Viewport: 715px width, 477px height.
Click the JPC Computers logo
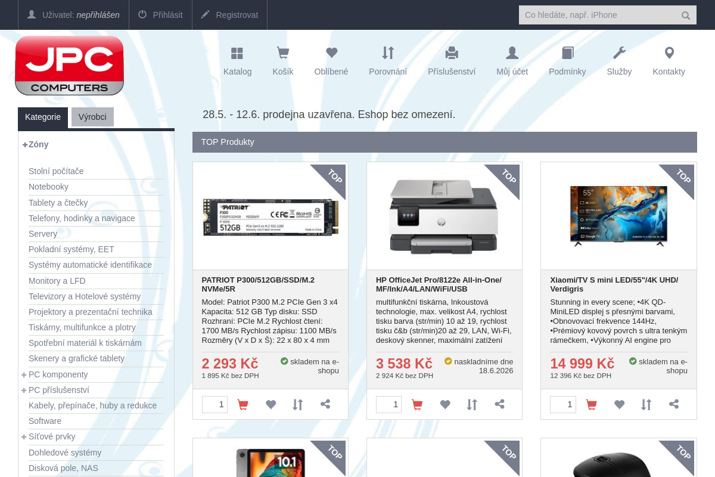(69, 65)
